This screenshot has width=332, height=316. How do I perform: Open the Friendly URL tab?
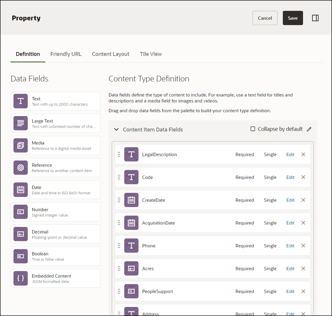click(66, 54)
